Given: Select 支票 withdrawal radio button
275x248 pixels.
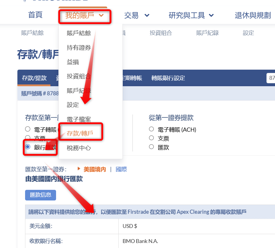Looking at the screenshot, I should pos(151,138).
